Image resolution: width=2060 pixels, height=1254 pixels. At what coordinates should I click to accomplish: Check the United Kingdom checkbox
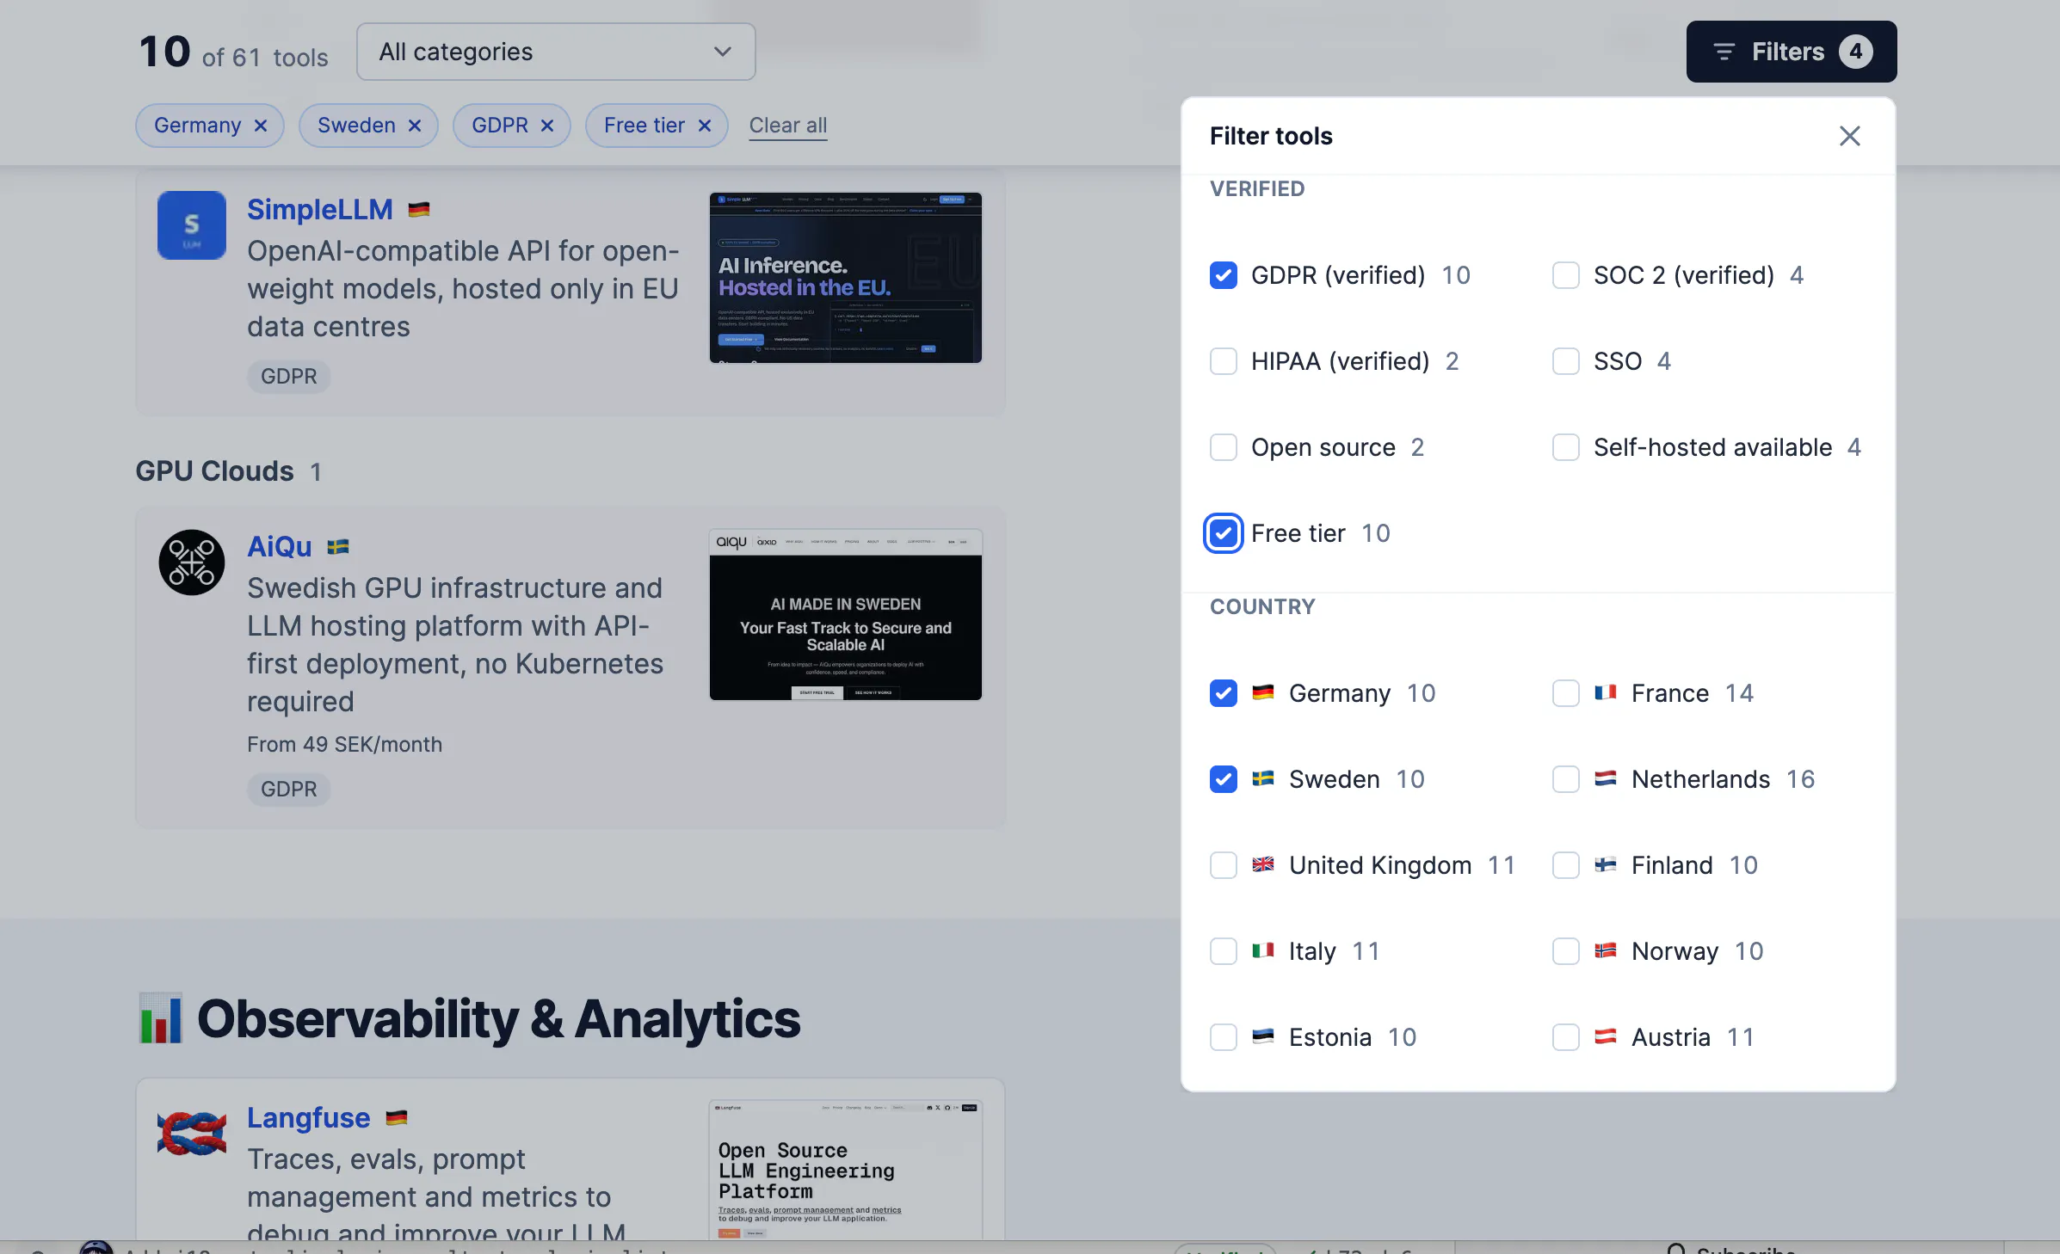1224,865
